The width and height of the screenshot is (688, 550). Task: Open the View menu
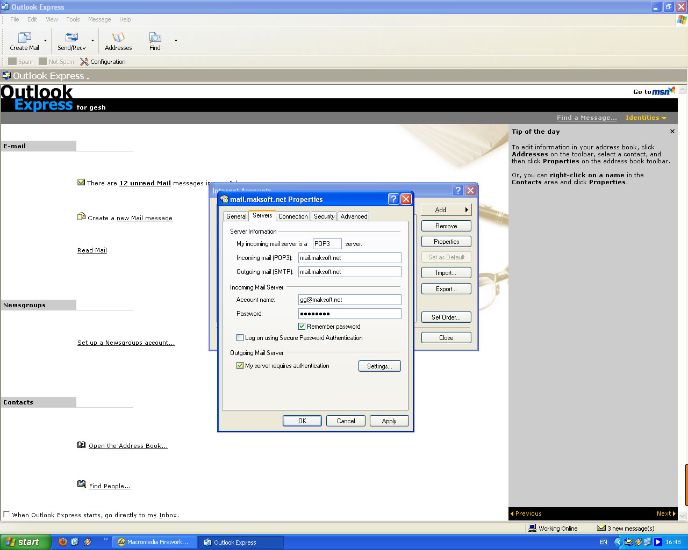pos(52,19)
